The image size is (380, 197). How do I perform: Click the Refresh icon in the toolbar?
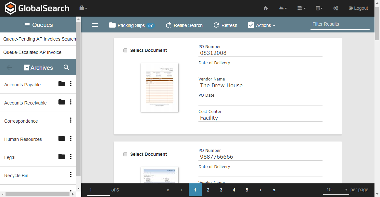[x=217, y=25]
